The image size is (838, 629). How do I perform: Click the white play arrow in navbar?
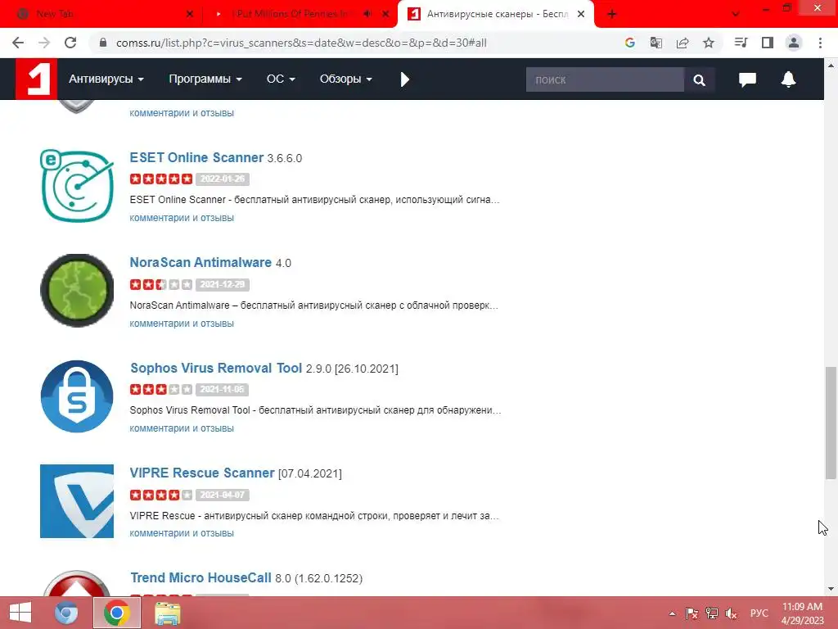404,79
